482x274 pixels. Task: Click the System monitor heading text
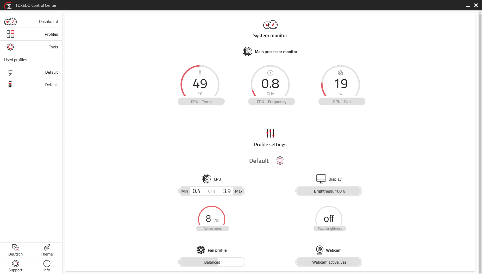click(x=270, y=35)
